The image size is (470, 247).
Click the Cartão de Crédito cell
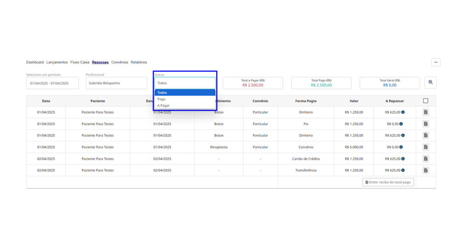point(306,159)
